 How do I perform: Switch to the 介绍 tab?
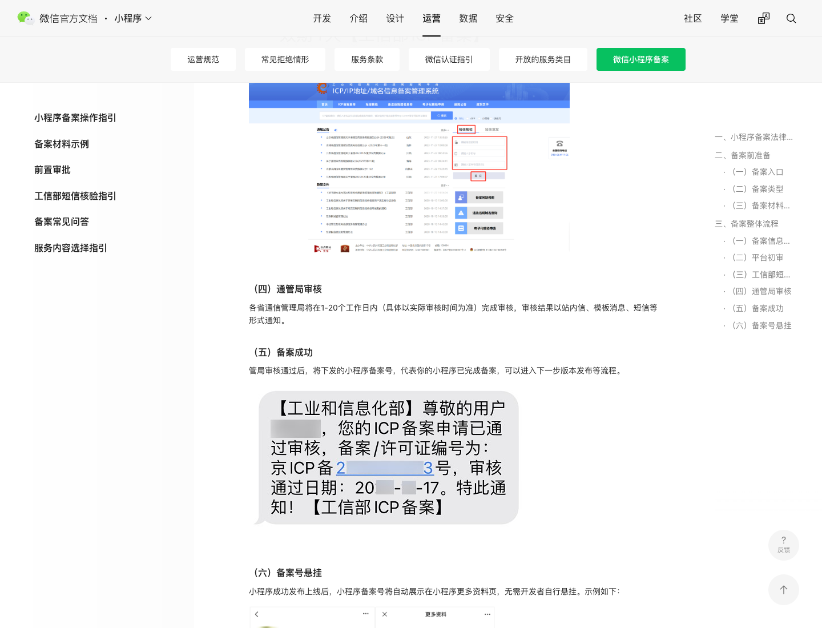358,18
